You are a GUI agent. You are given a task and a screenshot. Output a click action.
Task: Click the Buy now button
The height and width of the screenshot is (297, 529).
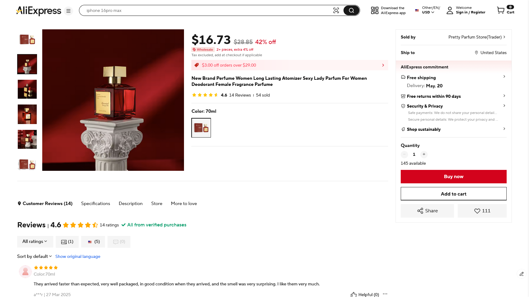tap(453, 177)
